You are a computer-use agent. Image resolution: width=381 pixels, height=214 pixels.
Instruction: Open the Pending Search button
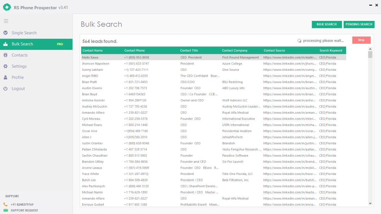(359, 24)
